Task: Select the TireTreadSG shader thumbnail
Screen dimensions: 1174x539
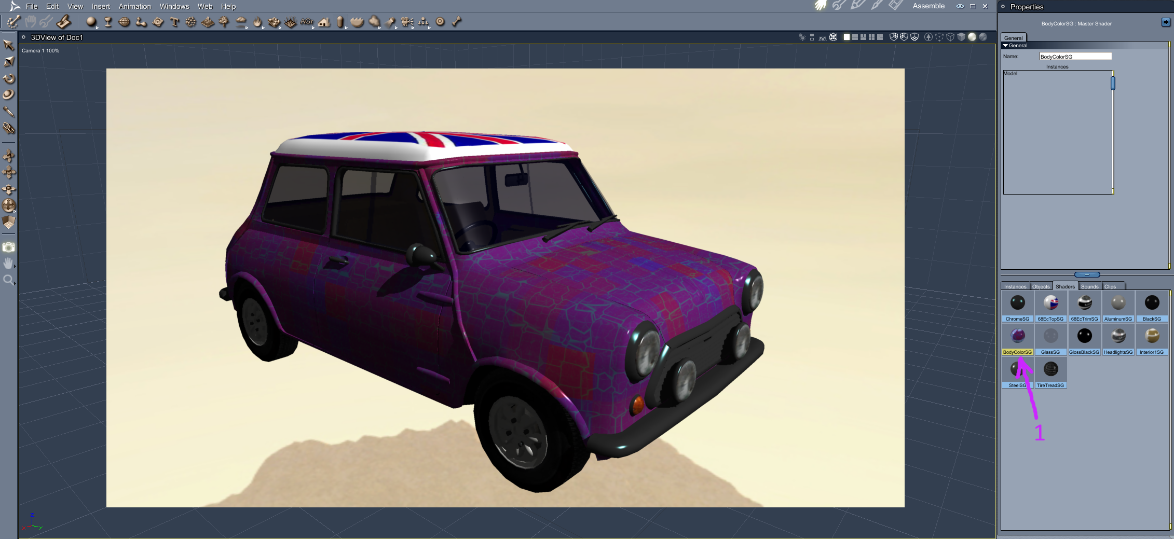Action: (1050, 373)
